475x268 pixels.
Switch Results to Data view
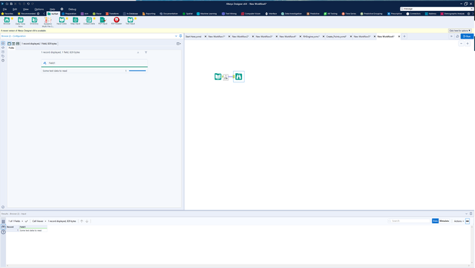pyautogui.click(x=435, y=221)
